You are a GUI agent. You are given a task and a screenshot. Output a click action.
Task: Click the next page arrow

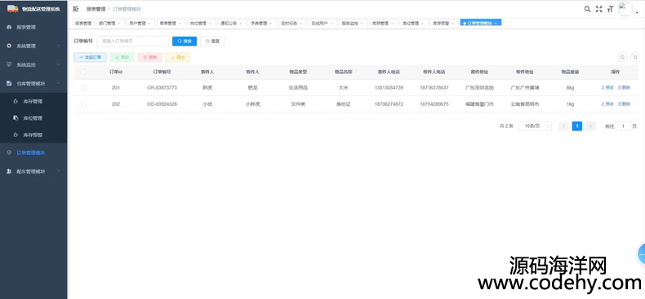click(590, 126)
